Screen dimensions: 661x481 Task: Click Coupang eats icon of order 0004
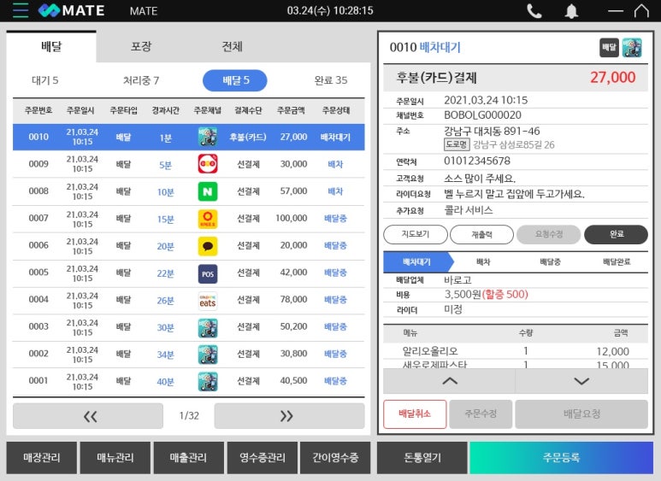click(208, 301)
